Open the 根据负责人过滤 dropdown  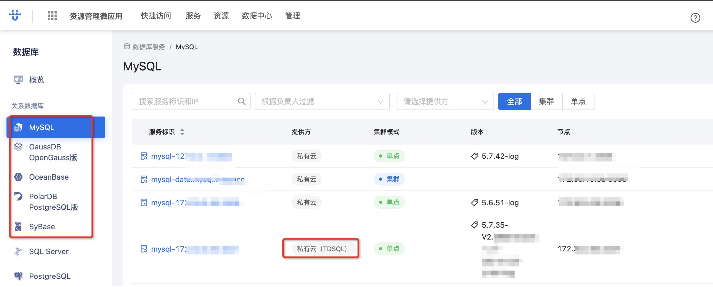(x=322, y=101)
